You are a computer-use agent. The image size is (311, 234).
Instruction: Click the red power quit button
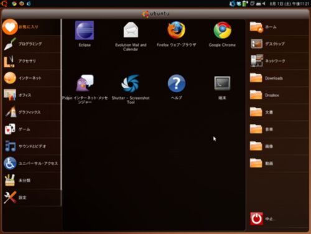pyautogui.click(x=256, y=218)
